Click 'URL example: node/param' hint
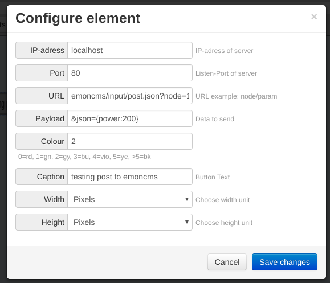Viewport: 330px width, 283px height. pyautogui.click(x=237, y=96)
